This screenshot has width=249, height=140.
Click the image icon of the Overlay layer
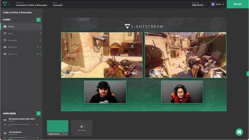click(5, 26)
